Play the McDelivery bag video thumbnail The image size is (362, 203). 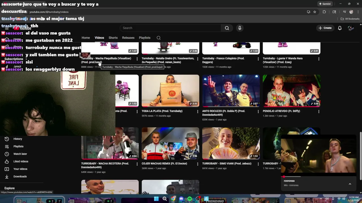pyautogui.click(x=170, y=91)
